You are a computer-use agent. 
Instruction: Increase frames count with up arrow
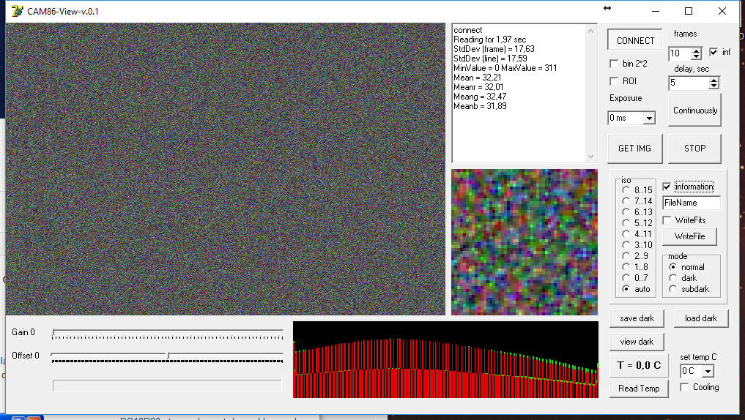(x=696, y=50)
